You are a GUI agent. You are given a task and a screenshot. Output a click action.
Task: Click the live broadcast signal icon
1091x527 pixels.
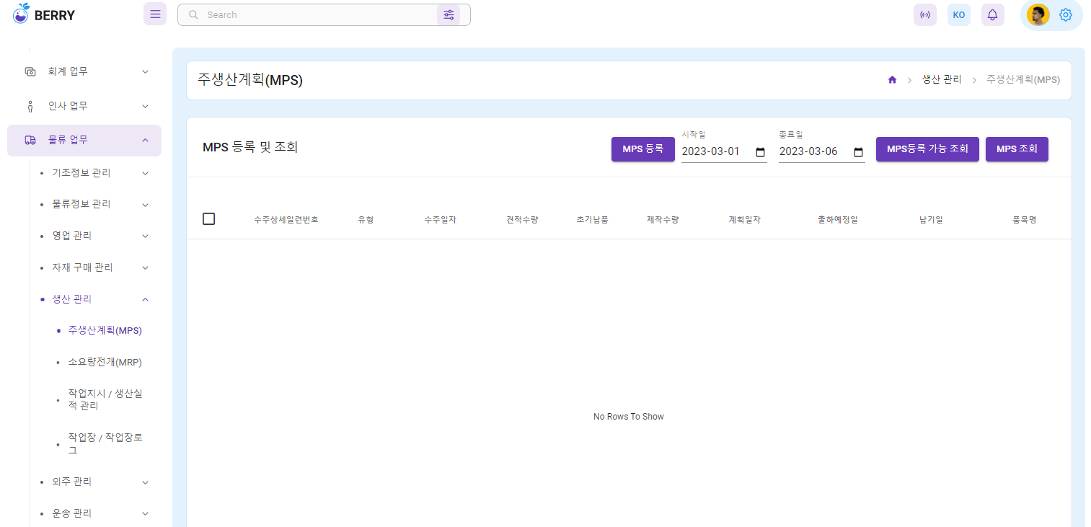tap(925, 14)
